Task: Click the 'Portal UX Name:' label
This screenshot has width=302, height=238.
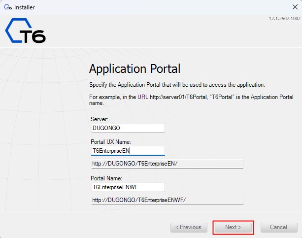Action: [x=111, y=142]
